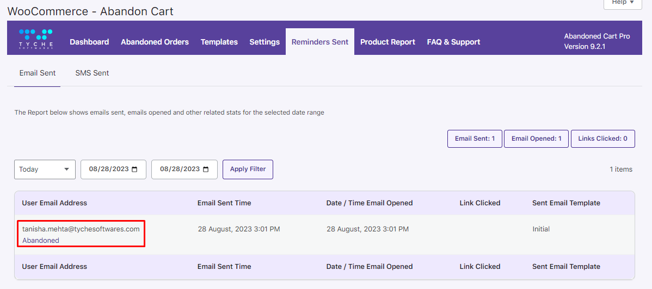Open the Abandoned link under email
Viewport: 652px width, 289px height.
41,241
